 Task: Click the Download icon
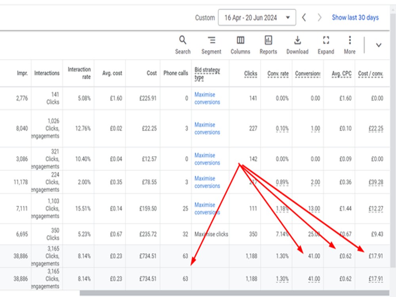click(297, 40)
